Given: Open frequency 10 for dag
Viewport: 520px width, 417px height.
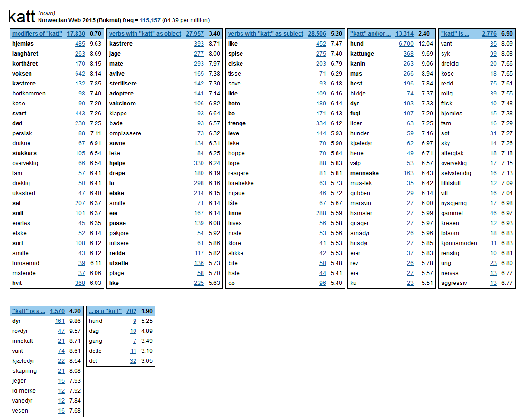Looking at the screenshot, I should [x=133, y=331].
